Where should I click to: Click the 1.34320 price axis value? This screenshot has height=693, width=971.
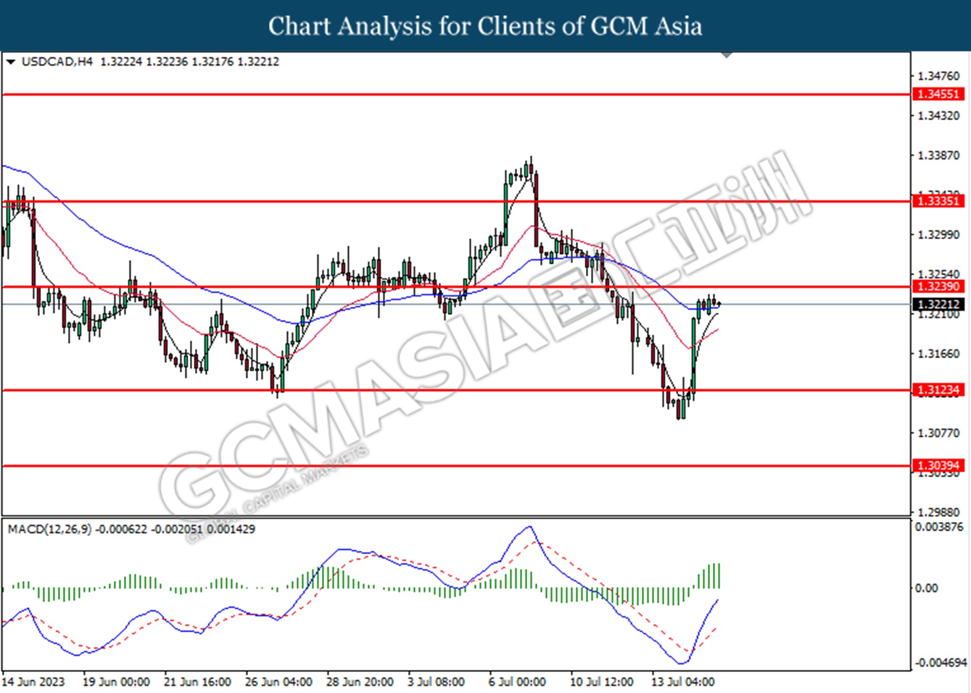938,116
